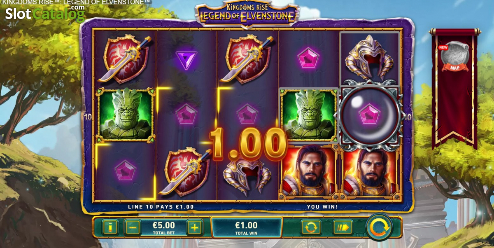Screen dimensions: 494x248
Task: Click the pink pentagon gem atop reel four
Action: tap(309, 58)
